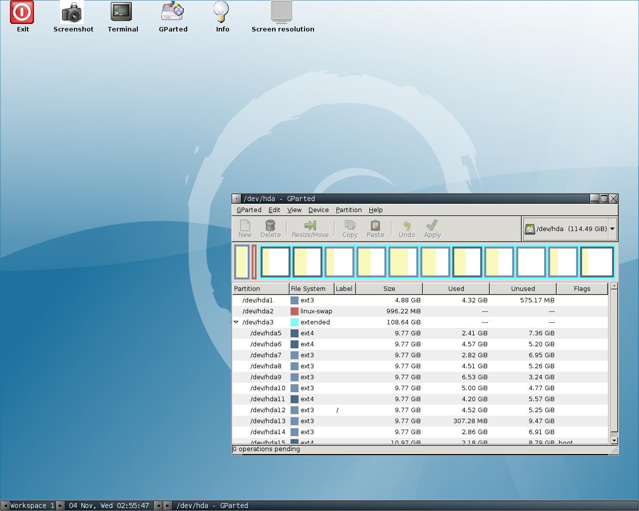Click the partition list scrollbar down arrow

pos(614,440)
